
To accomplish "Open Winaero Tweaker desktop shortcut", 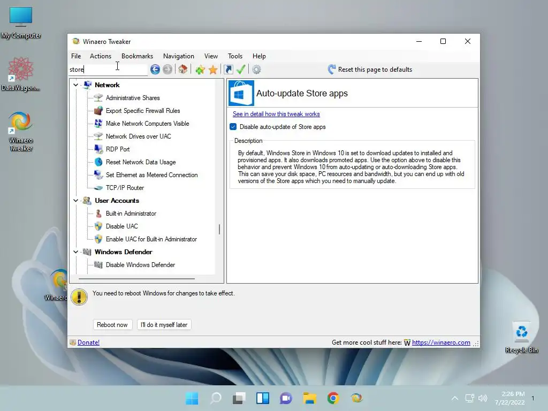I will pos(21,132).
